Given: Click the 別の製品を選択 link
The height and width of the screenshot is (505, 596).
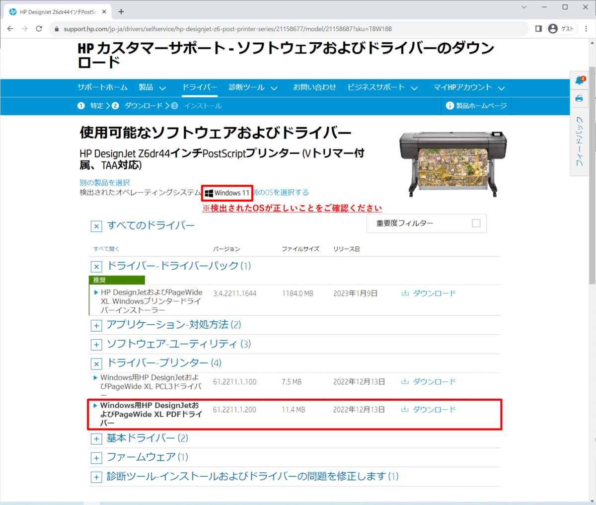Looking at the screenshot, I should pos(105,183).
